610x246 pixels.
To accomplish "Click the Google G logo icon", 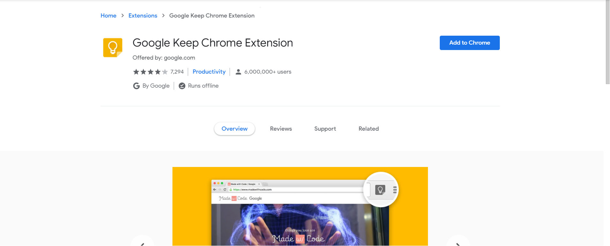I will [x=136, y=86].
